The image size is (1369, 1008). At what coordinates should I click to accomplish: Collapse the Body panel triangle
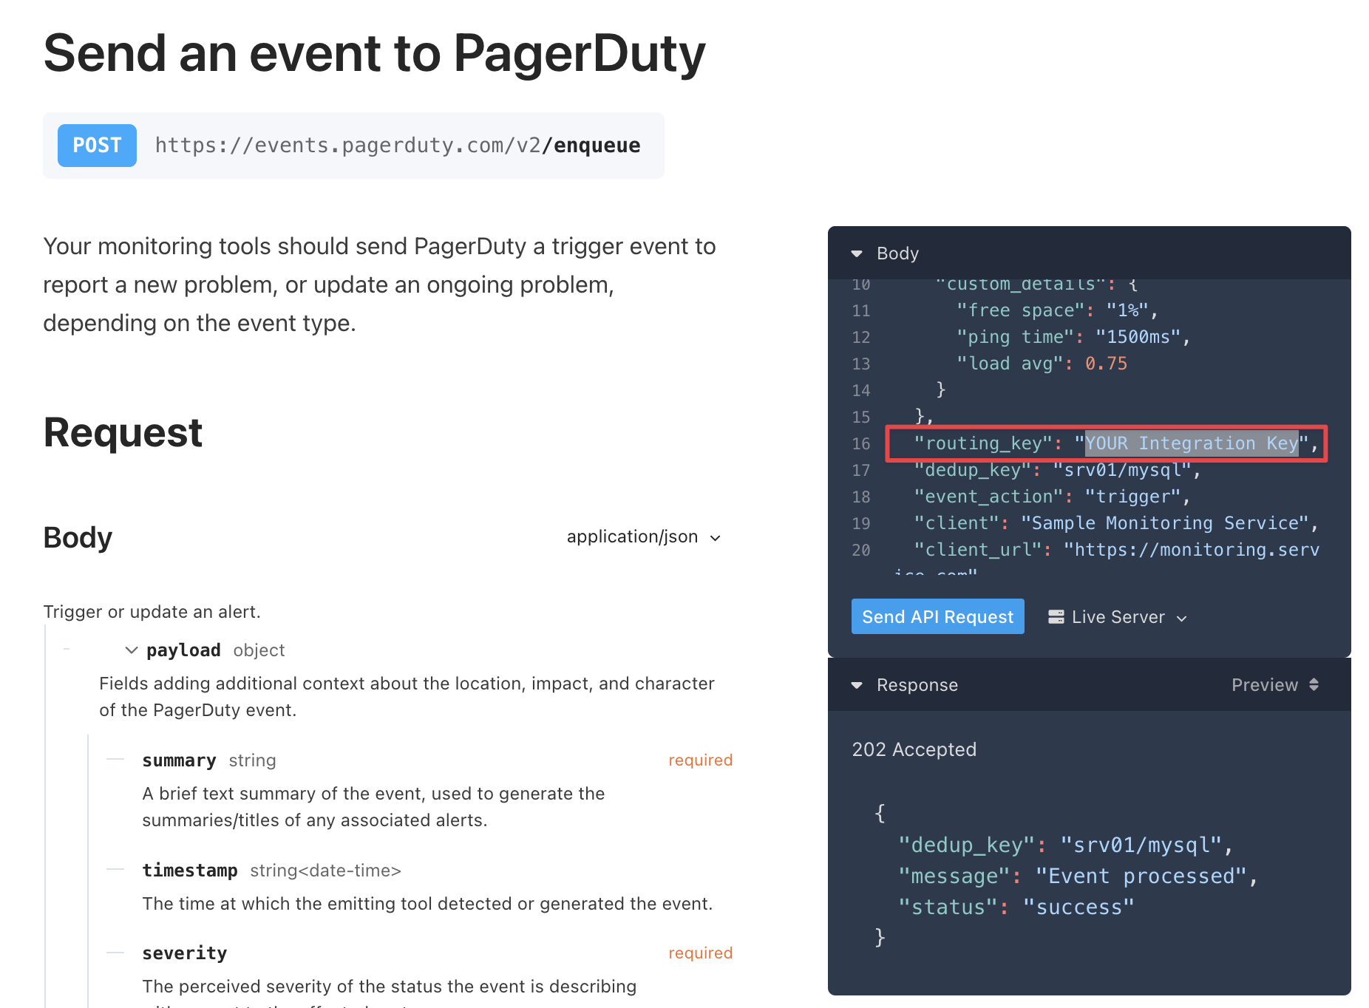click(857, 253)
